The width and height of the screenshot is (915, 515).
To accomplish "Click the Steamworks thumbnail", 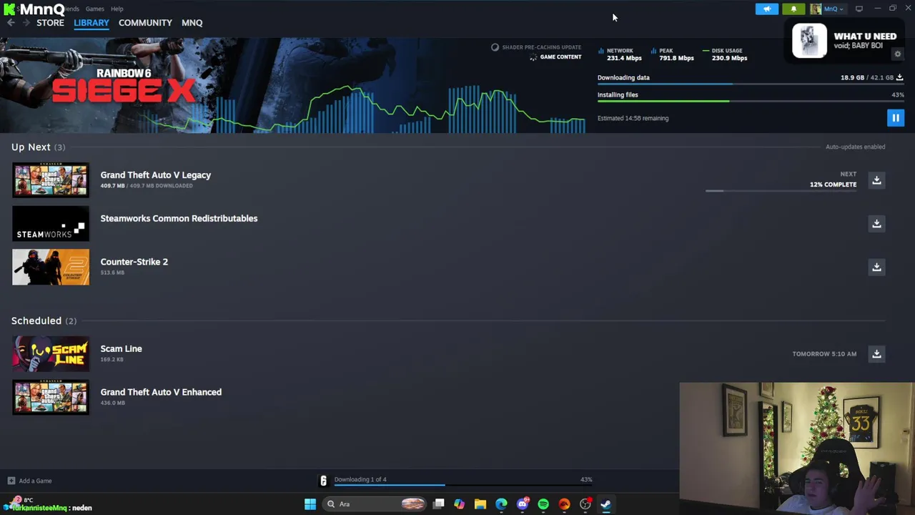I will point(51,224).
